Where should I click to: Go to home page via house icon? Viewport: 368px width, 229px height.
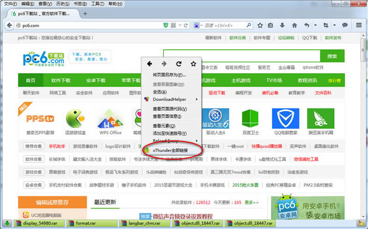(294, 26)
